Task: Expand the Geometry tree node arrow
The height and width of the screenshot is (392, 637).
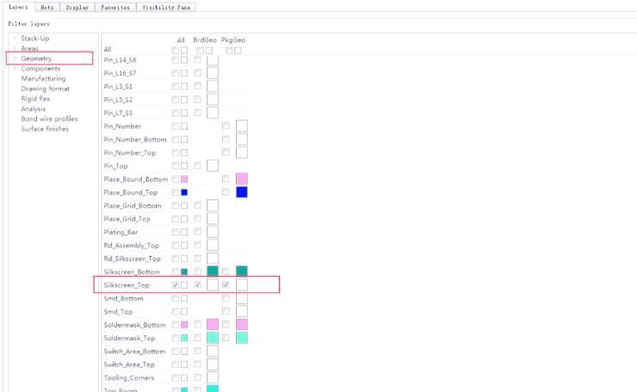Action: click(x=14, y=59)
